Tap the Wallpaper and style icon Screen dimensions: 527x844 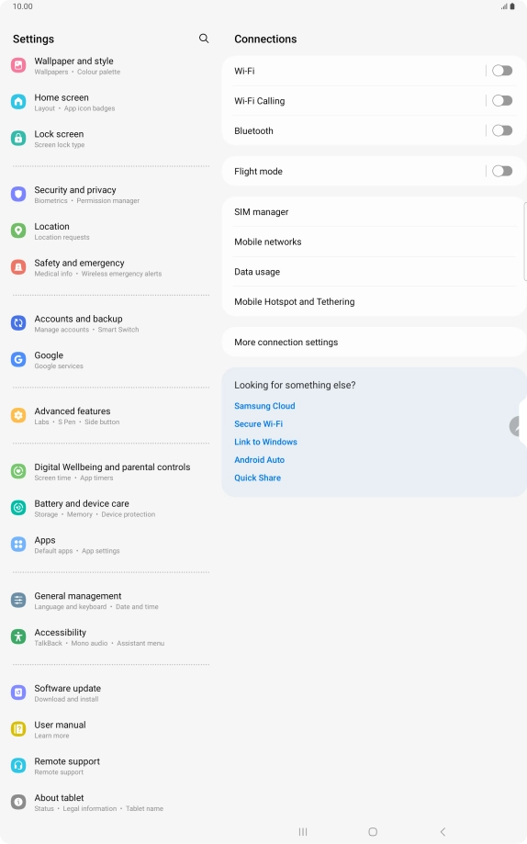coord(18,65)
